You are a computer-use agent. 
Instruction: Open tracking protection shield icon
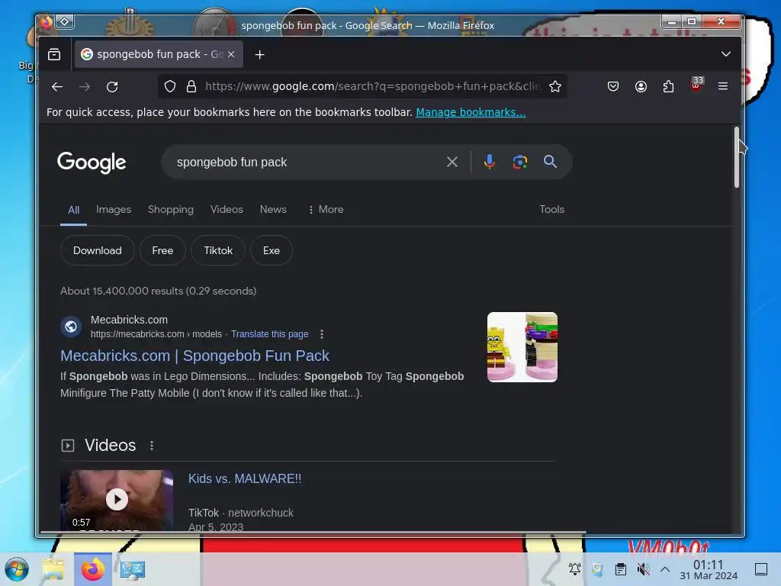click(x=170, y=86)
